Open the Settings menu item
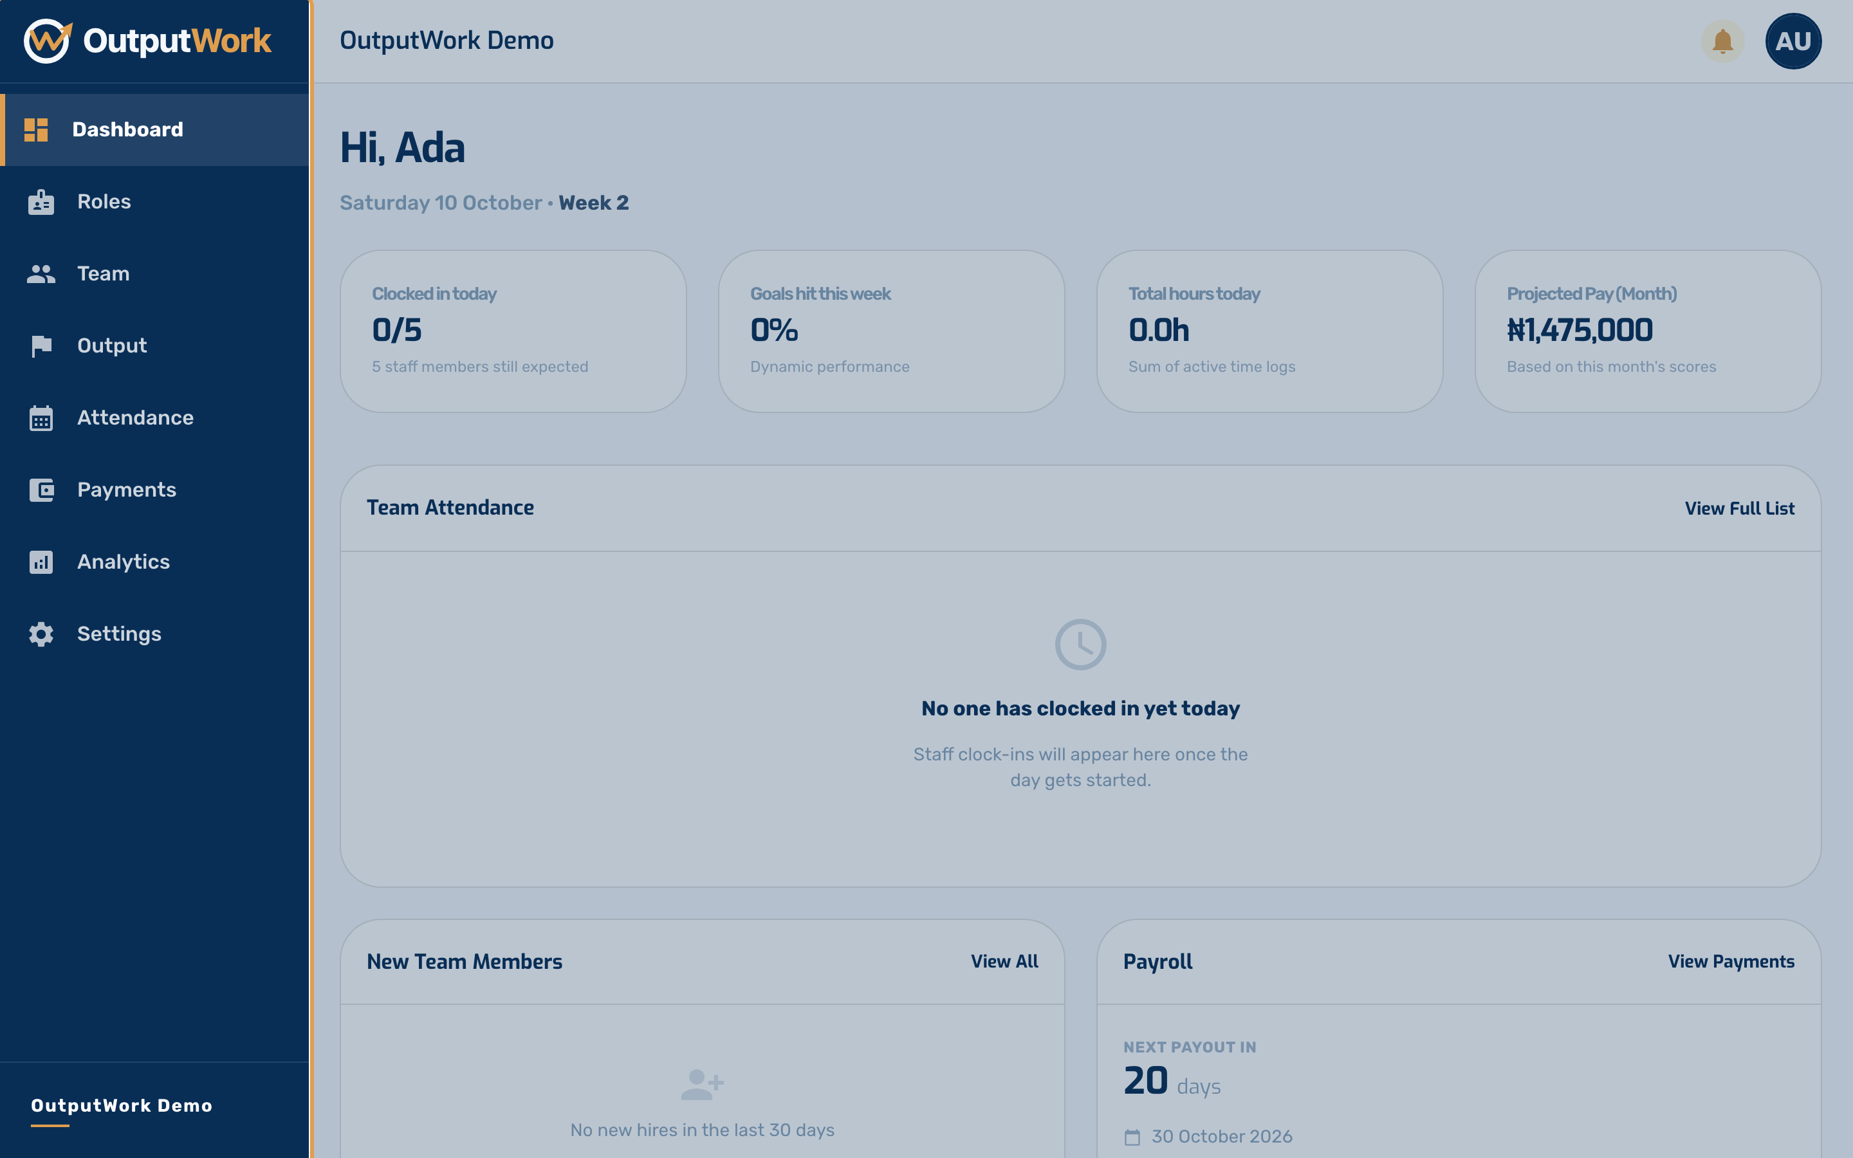 pyautogui.click(x=154, y=634)
